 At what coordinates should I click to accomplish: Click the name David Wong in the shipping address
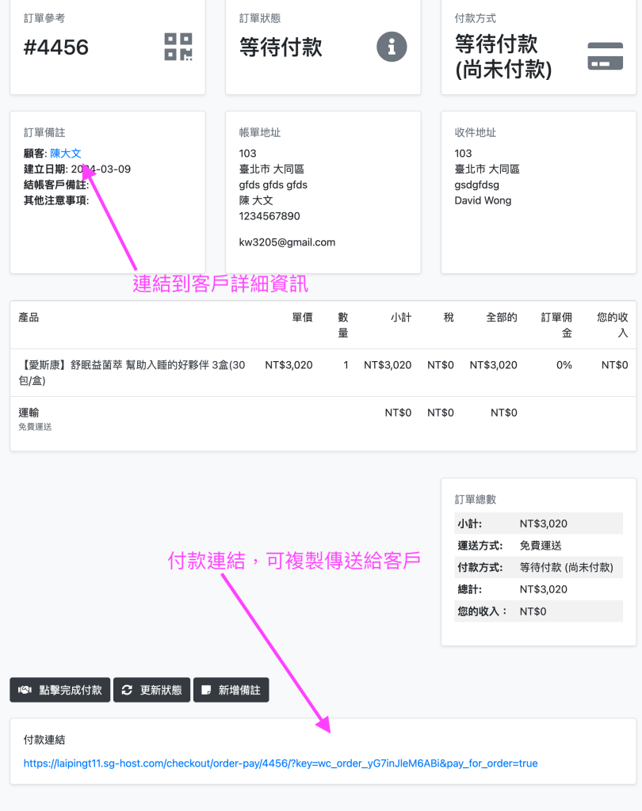[483, 200]
